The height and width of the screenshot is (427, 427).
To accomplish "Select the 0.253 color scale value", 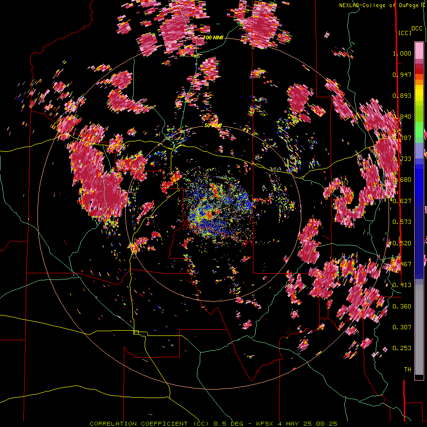I will (x=402, y=348).
